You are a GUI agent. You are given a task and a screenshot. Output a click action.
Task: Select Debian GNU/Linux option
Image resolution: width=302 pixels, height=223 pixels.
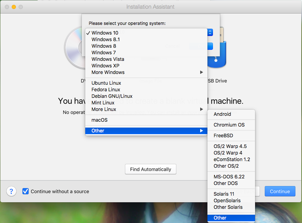coord(112,96)
